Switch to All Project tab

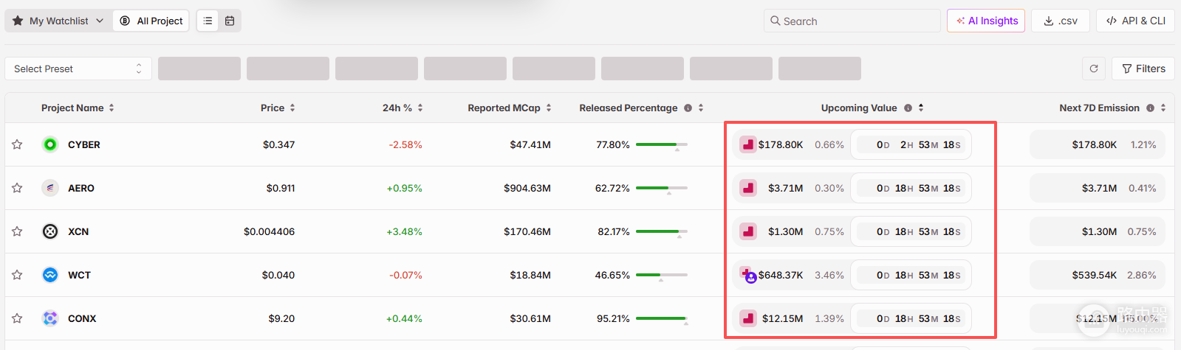151,21
